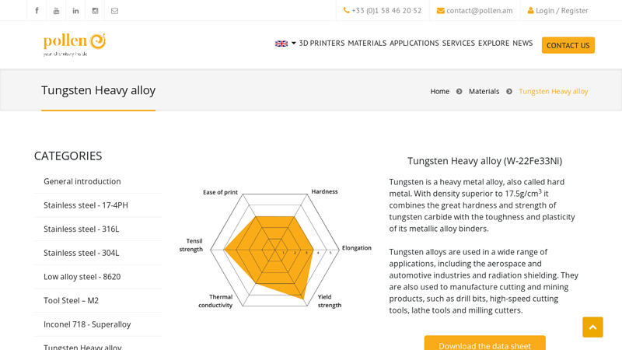The width and height of the screenshot is (622, 350).
Task: Click the Tungsten Heavy alloy (W-22Fe33Ni) heading
Action: pos(484,161)
